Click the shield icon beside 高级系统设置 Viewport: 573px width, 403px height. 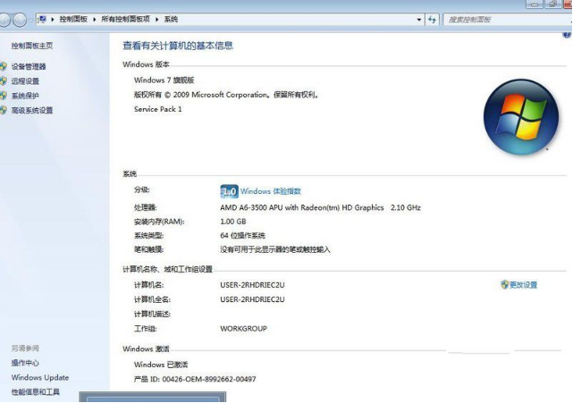click(x=4, y=110)
